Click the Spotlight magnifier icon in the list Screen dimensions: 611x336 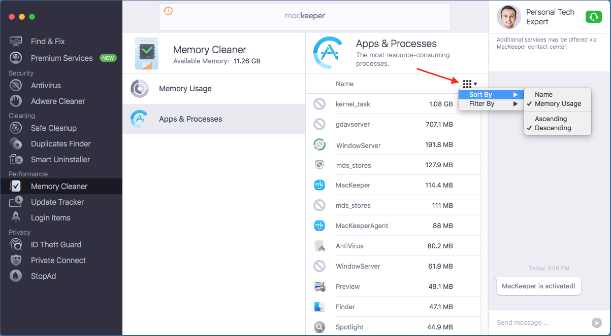(319, 327)
